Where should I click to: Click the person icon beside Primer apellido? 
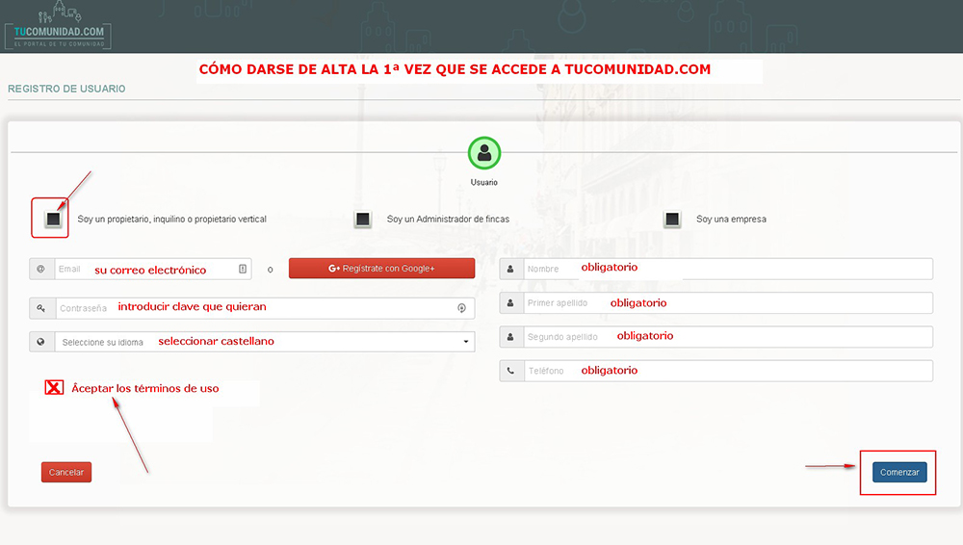click(511, 303)
